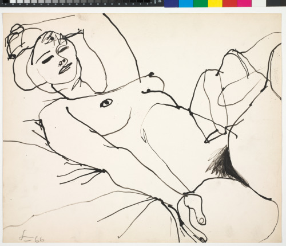Viewport: 286px width, 246px height.
Task: Choose the yellow patch in the color strip
Action: pyautogui.click(x=215, y=3)
